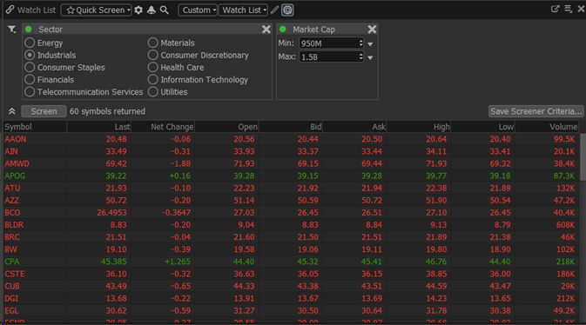Click the magnifying glass search icon

click(x=164, y=10)
